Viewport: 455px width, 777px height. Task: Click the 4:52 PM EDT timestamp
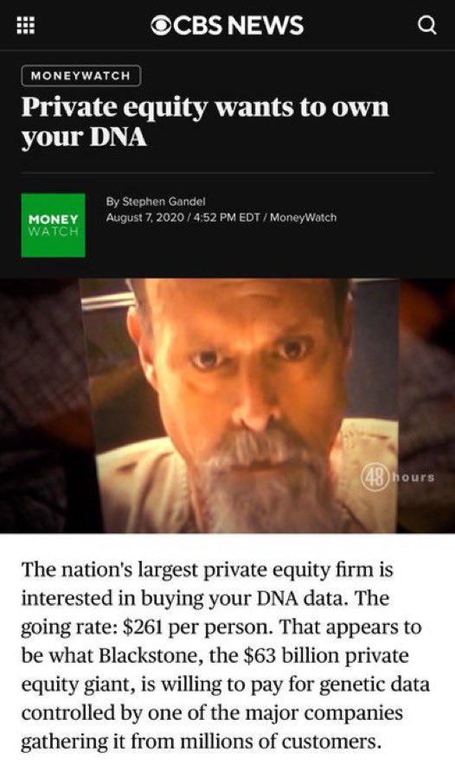pos(226,218)
